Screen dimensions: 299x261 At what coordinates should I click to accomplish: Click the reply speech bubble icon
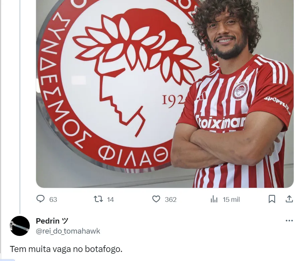point(40,199)
